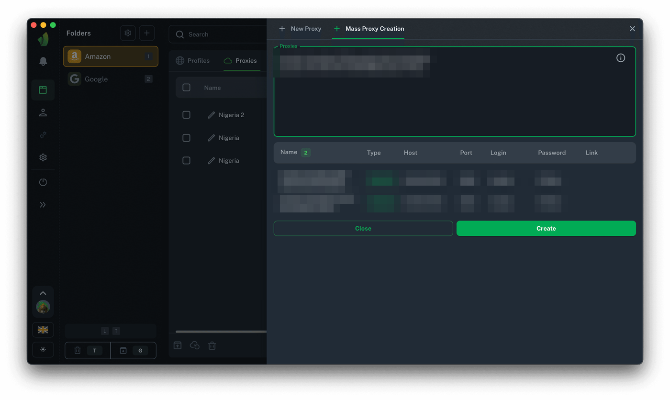The width and height of the screenshot is (670, 400).
Task: Expand sidebar with double chevron icon
Action: coord(43,205)
